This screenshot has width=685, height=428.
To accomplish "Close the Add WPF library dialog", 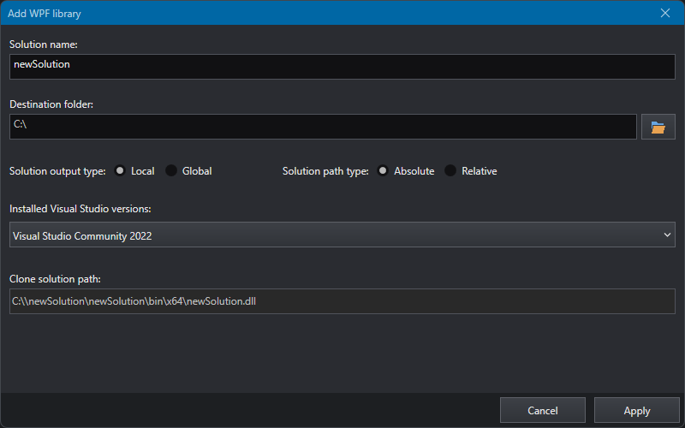I will pos(665,13).
